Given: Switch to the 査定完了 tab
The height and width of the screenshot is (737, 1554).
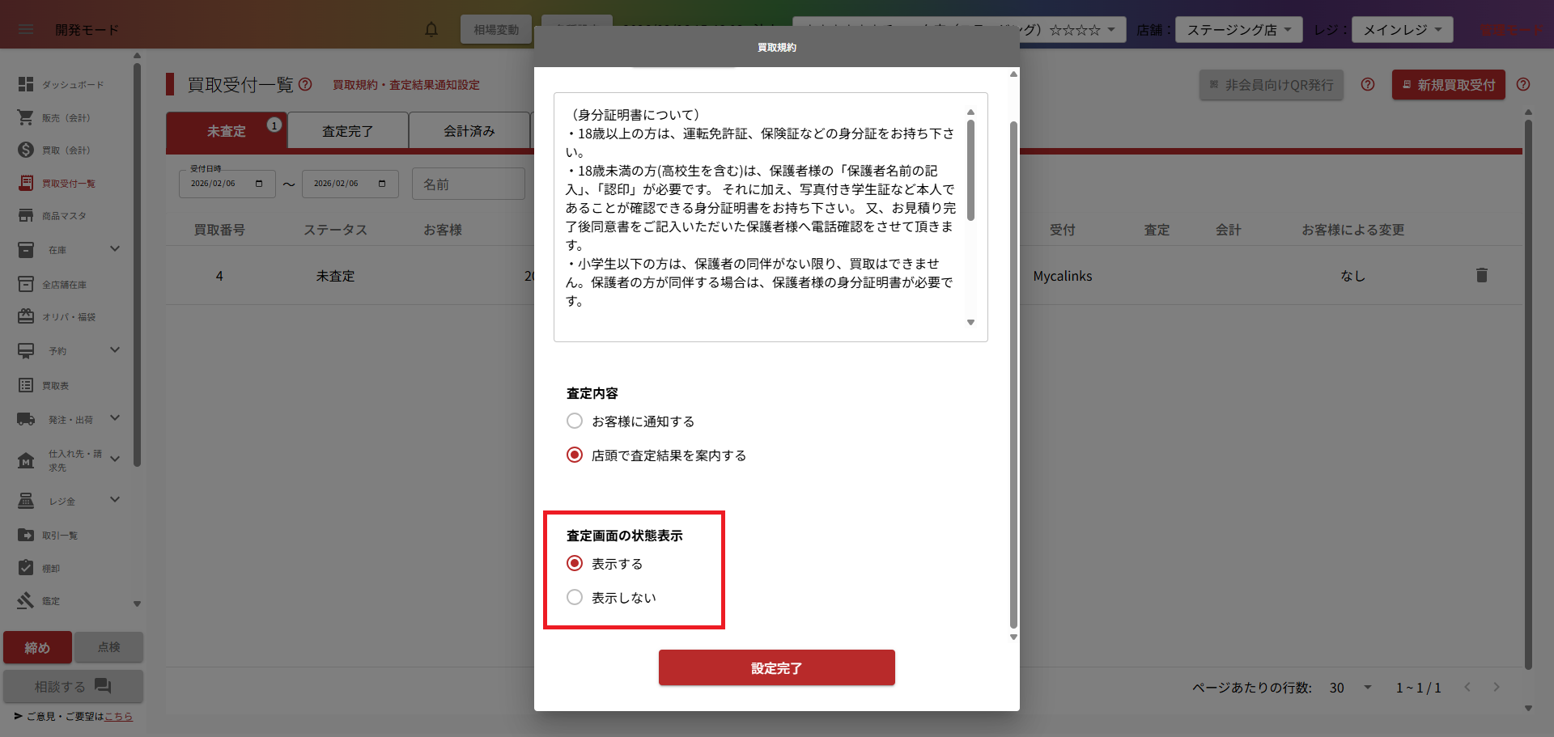Looking at the screenshot, I should [x=347, y=131].
